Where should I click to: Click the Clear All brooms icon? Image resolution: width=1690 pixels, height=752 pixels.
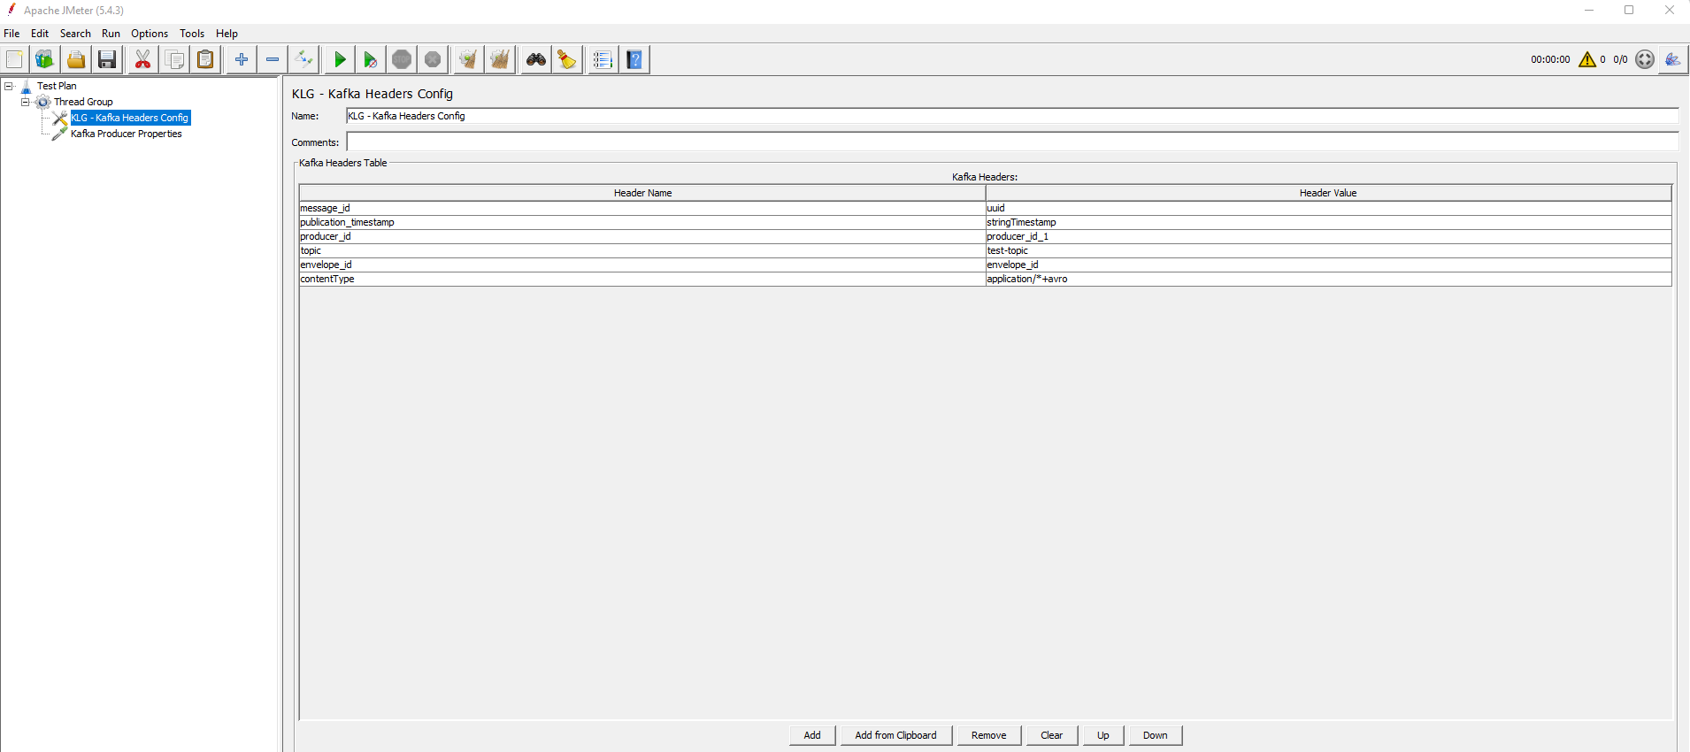500,59
